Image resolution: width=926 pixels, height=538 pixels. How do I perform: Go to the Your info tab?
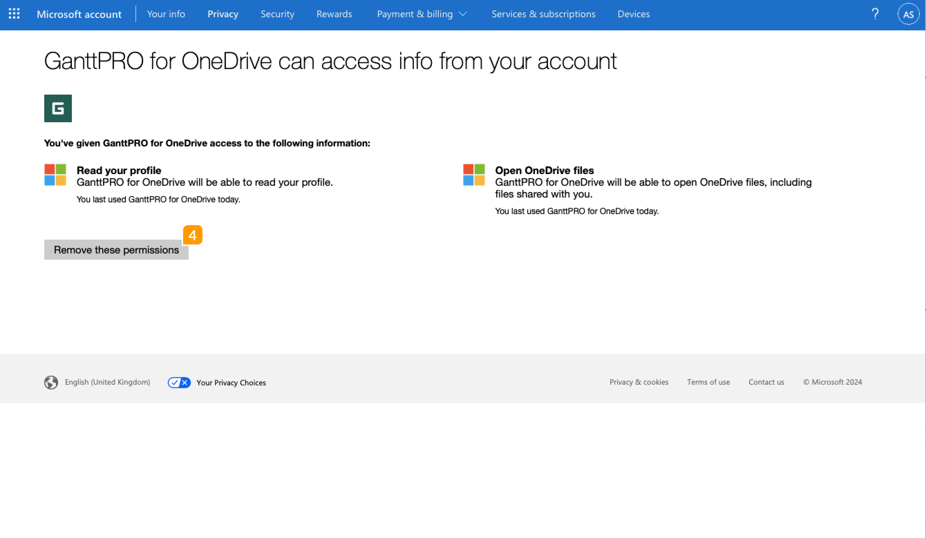tap(166, 14)
